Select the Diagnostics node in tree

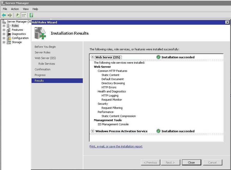[x=19, y=34]
